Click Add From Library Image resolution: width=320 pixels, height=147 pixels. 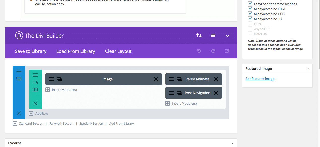tap(122, 123)
